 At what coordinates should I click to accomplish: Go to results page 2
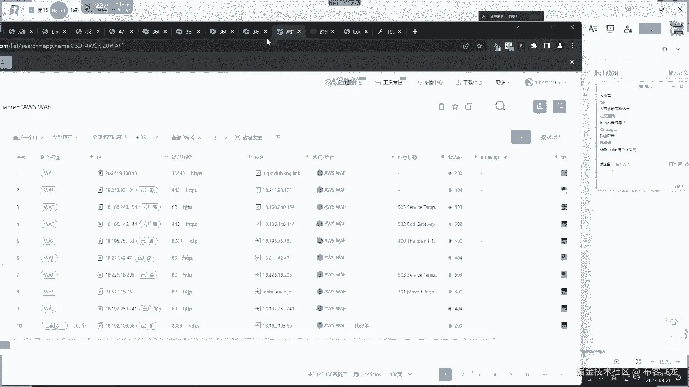pyautogui.click(x=463, y=374)
